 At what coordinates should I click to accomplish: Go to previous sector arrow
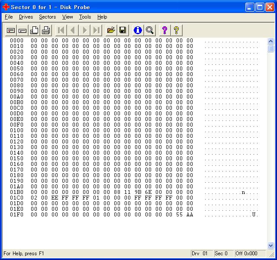(73, 30)
